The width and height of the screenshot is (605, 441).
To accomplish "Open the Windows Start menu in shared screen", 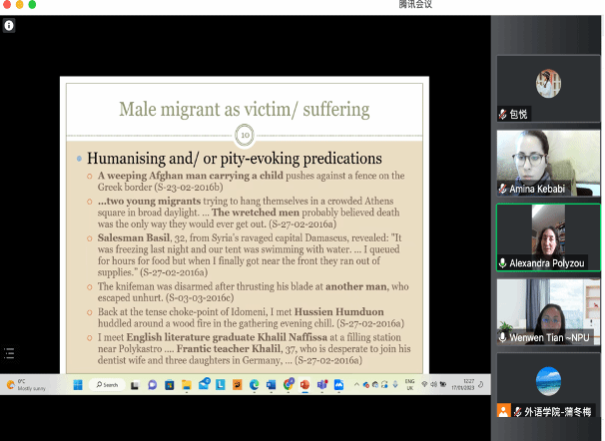I will 78,384.
